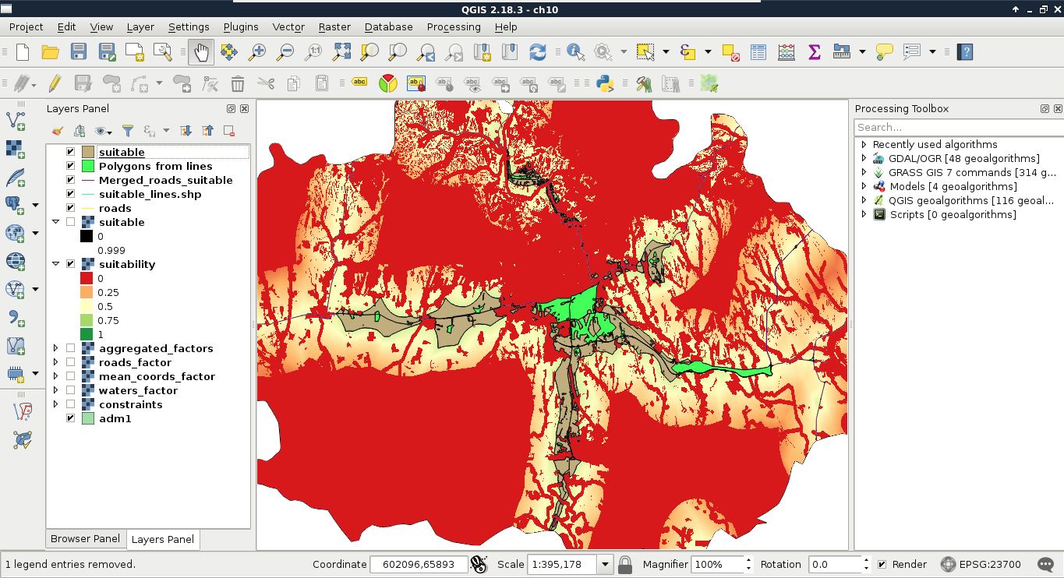Expand GDAL/OGR geoalgorithms in toolbox

tap(864, 158)
